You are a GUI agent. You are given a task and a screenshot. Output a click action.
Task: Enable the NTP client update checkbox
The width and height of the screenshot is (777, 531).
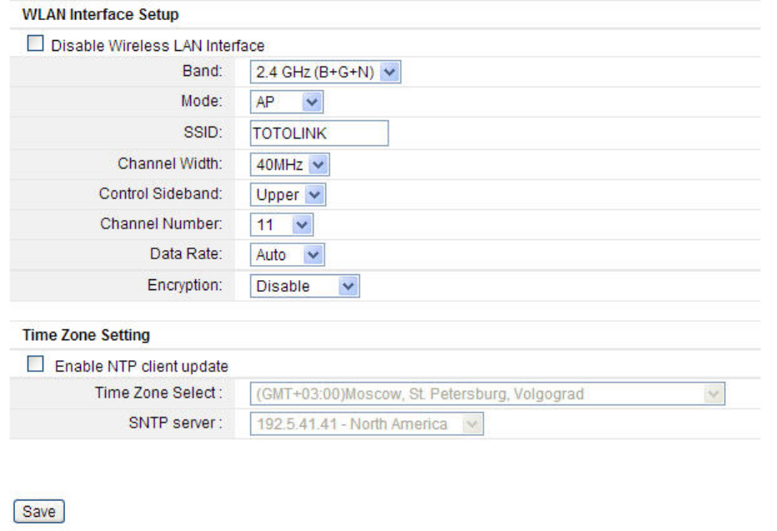(35, 364)
